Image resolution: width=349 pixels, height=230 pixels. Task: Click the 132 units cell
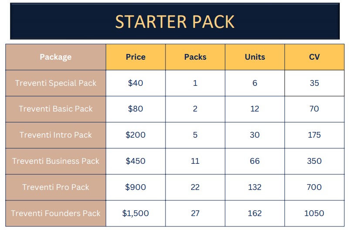(x=255, y=187)
